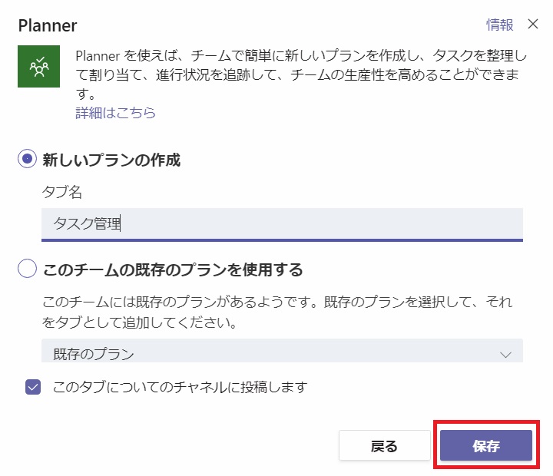This screenshot has width=553, height=476.
Task: Expand the chevron arrow on the 既存のプラン dropdown
Action: click(x=505, y=355)
